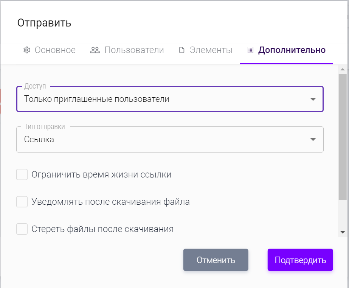Expand the Доступ dropdown arrow
This screenshot has width=349, height=288.
click(313, 100)
